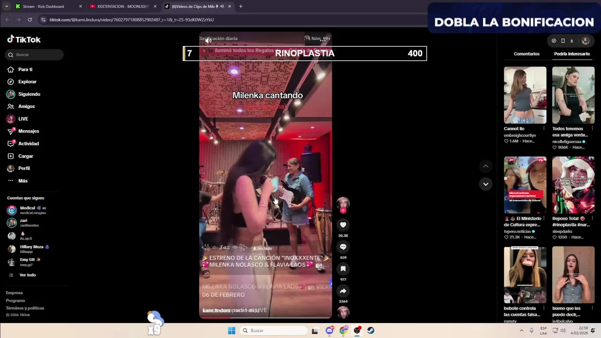The height and width of the screenshot is (338, 601).
Task: Open a new browser tab
Action: click(x=241, y=7)
